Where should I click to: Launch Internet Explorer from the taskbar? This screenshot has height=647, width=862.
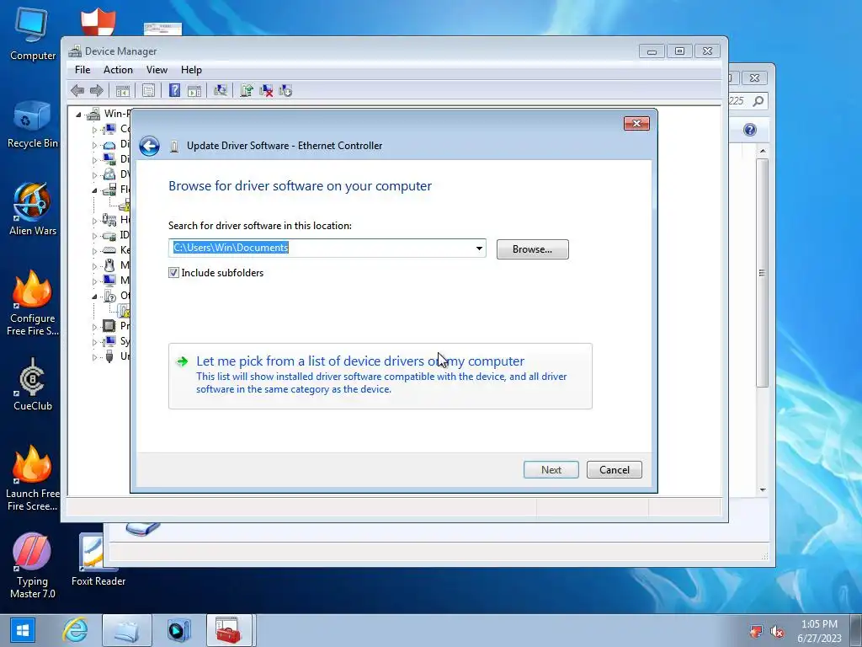click(75, 630)
